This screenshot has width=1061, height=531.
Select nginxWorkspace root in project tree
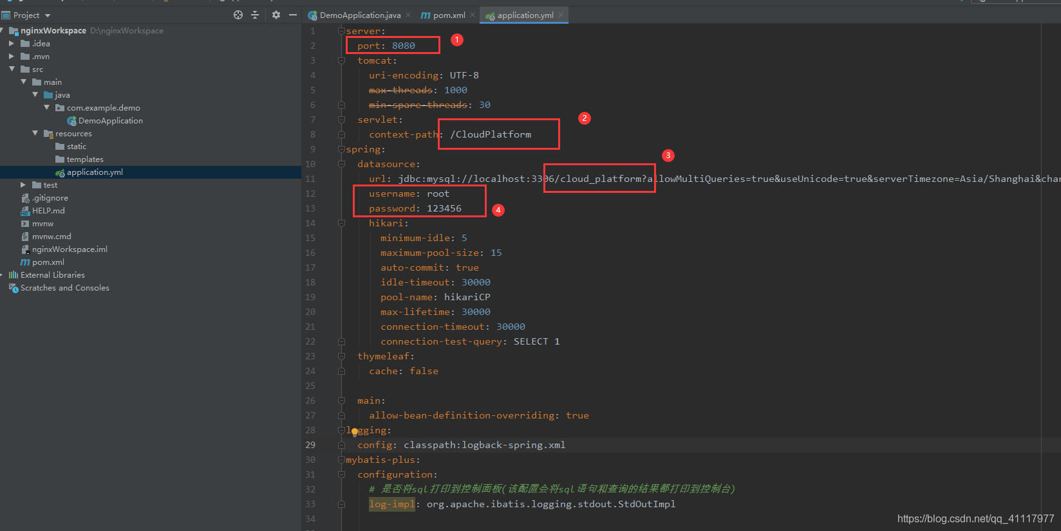pos(53,31)
